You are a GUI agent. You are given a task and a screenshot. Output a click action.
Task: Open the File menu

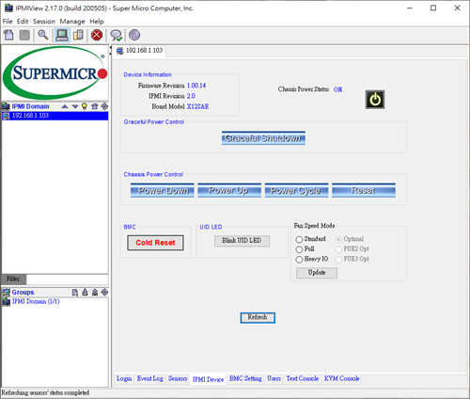pos(8,22)
